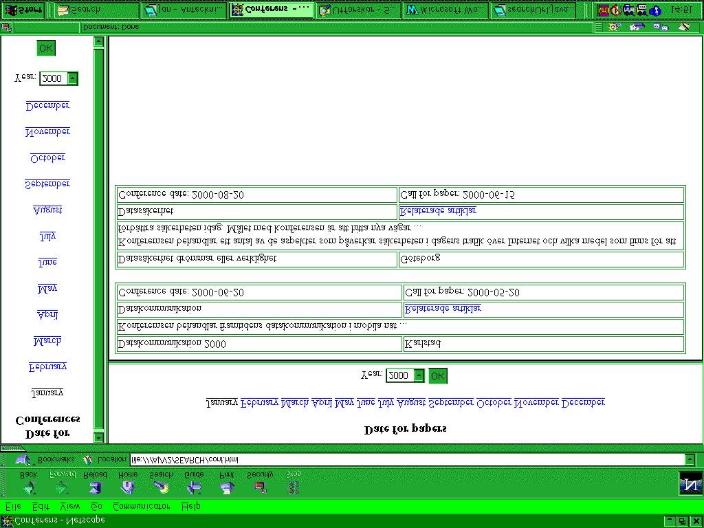Screen dimensions: 704x528
Task: Expand the Location field history dropdown arrow
Action: pos(690,459)
